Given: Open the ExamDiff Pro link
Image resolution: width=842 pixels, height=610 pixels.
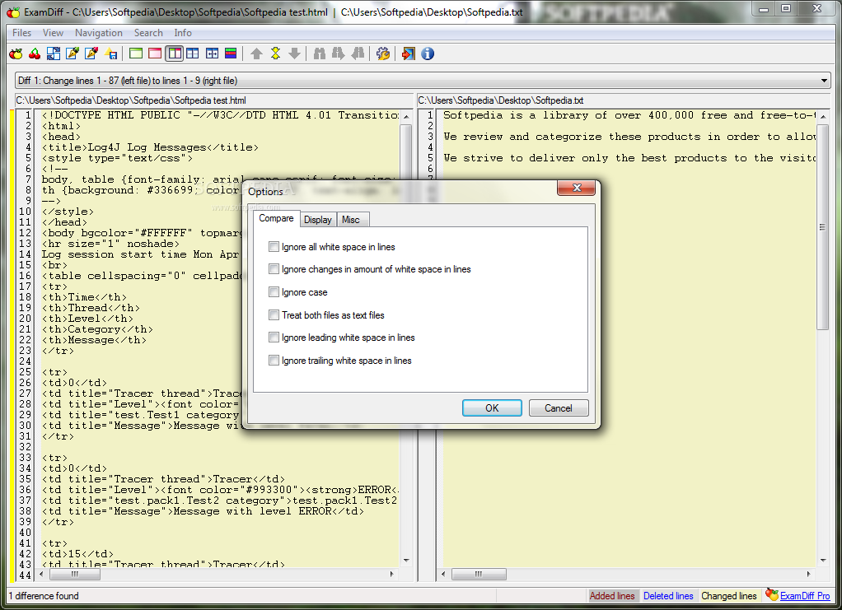Looking at the screenshot, I should pyautogui.click(x=805, y=595).
